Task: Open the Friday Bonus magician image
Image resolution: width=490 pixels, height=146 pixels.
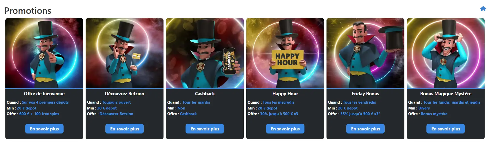Action: [x=365, y=53]
